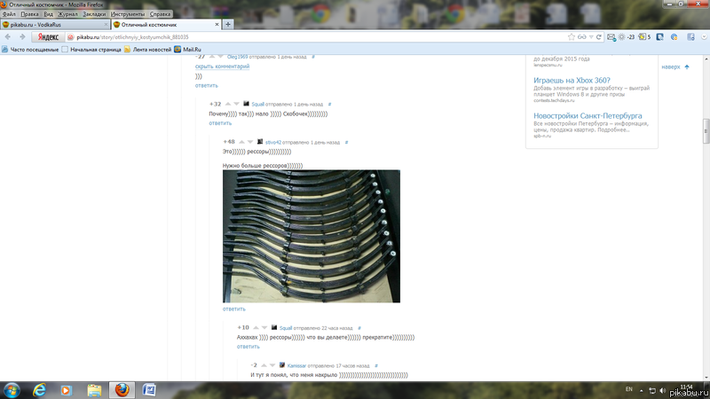Upvote the Squall comment rated +10
The width and height of the screenshot is (710, 399).
coord(256,327)
